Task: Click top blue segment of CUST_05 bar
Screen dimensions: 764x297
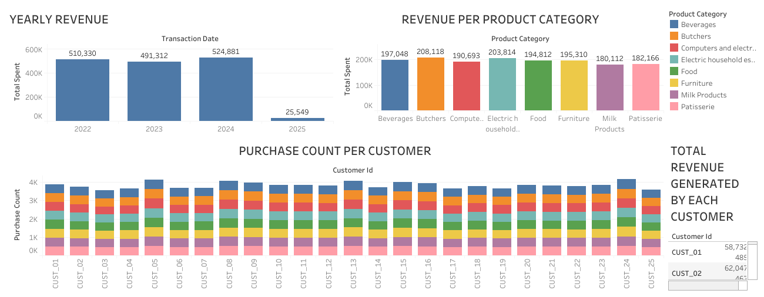Action: pyautogui.click(x=154, y=184)
